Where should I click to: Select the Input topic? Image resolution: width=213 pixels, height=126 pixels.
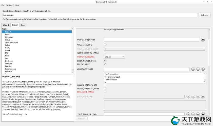click(x=7, y=40)
